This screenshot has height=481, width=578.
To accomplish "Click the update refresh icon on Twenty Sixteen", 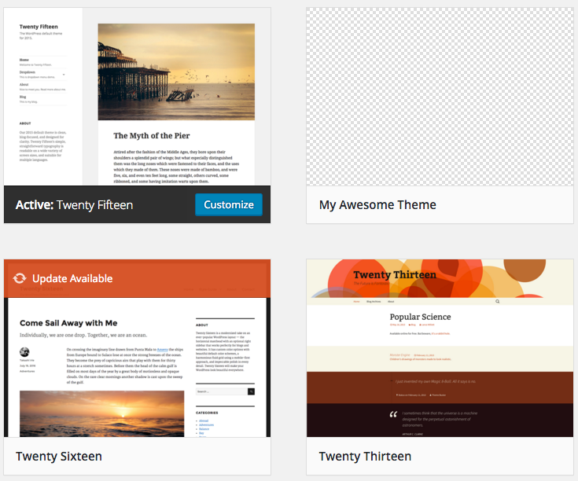I will pyautogui.click(x=20, y=278).
